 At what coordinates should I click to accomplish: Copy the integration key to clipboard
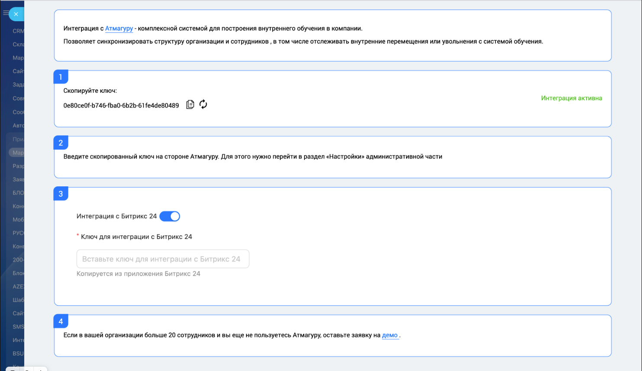click(x=190, y=104)
